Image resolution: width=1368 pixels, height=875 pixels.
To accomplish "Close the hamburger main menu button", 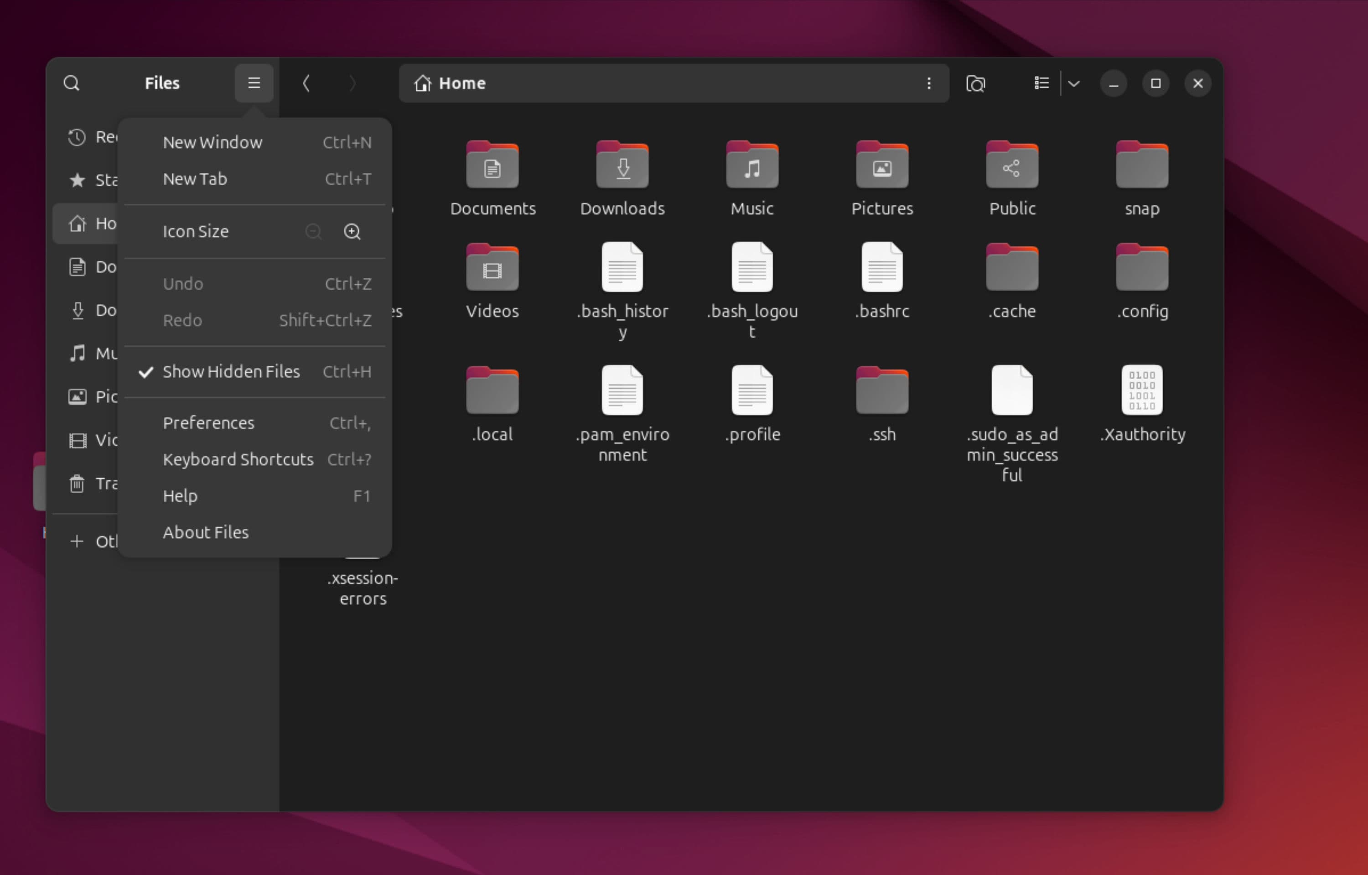I will 254,83.
